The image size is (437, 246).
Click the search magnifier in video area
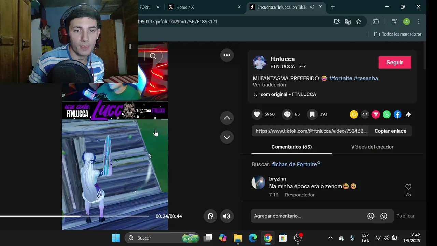(x=153, y=56)
